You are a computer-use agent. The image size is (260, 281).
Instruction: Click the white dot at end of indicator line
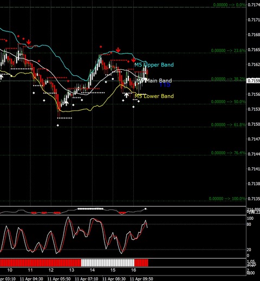click(x=146, y=209)
